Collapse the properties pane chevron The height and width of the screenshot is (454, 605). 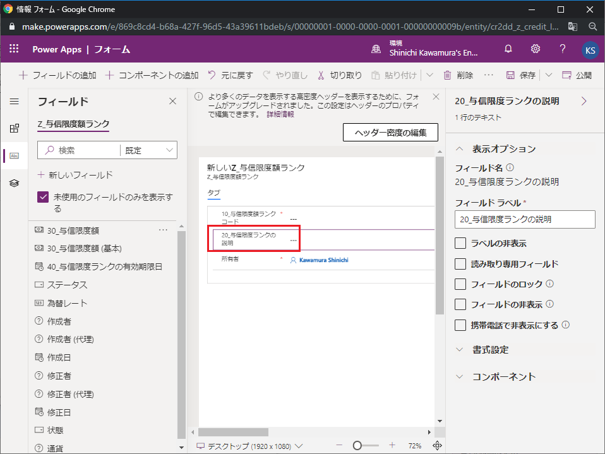click(x=584, y=101)
